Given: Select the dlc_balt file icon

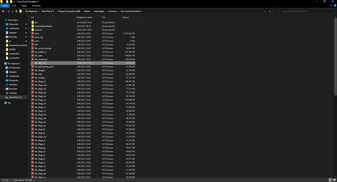Looking at the screenshot, I should pos(33,55).
